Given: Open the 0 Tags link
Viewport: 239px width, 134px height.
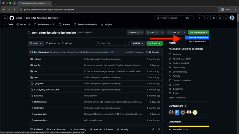Looking at the screenshot, I should pos(67,43).
